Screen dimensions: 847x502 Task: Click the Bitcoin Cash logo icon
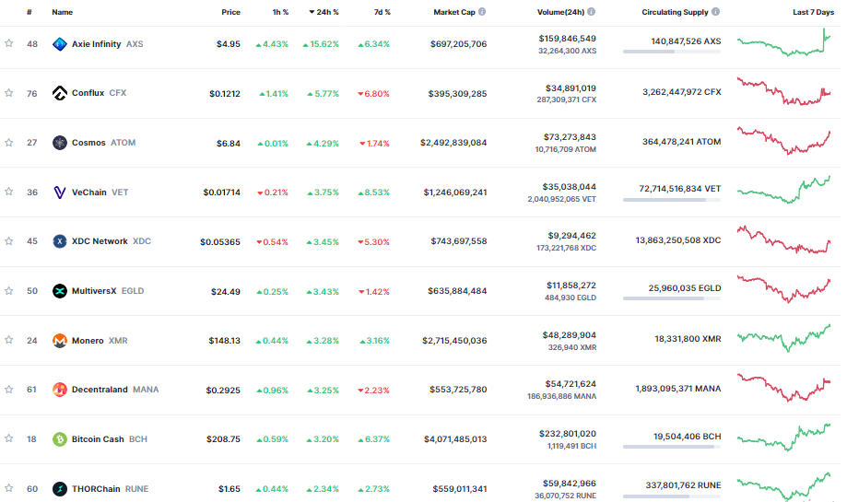[x=60, y=439]
